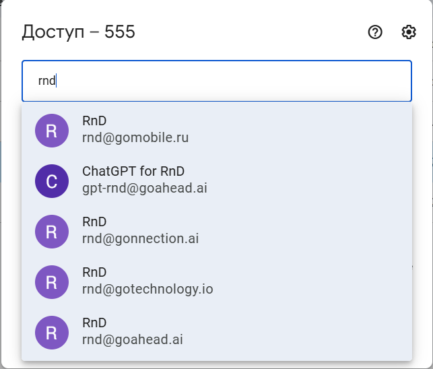The width and height of the screenshot is (433, 369).
Task: Click the RnD name above rnd@gonnection.ai
Action: 94,222
